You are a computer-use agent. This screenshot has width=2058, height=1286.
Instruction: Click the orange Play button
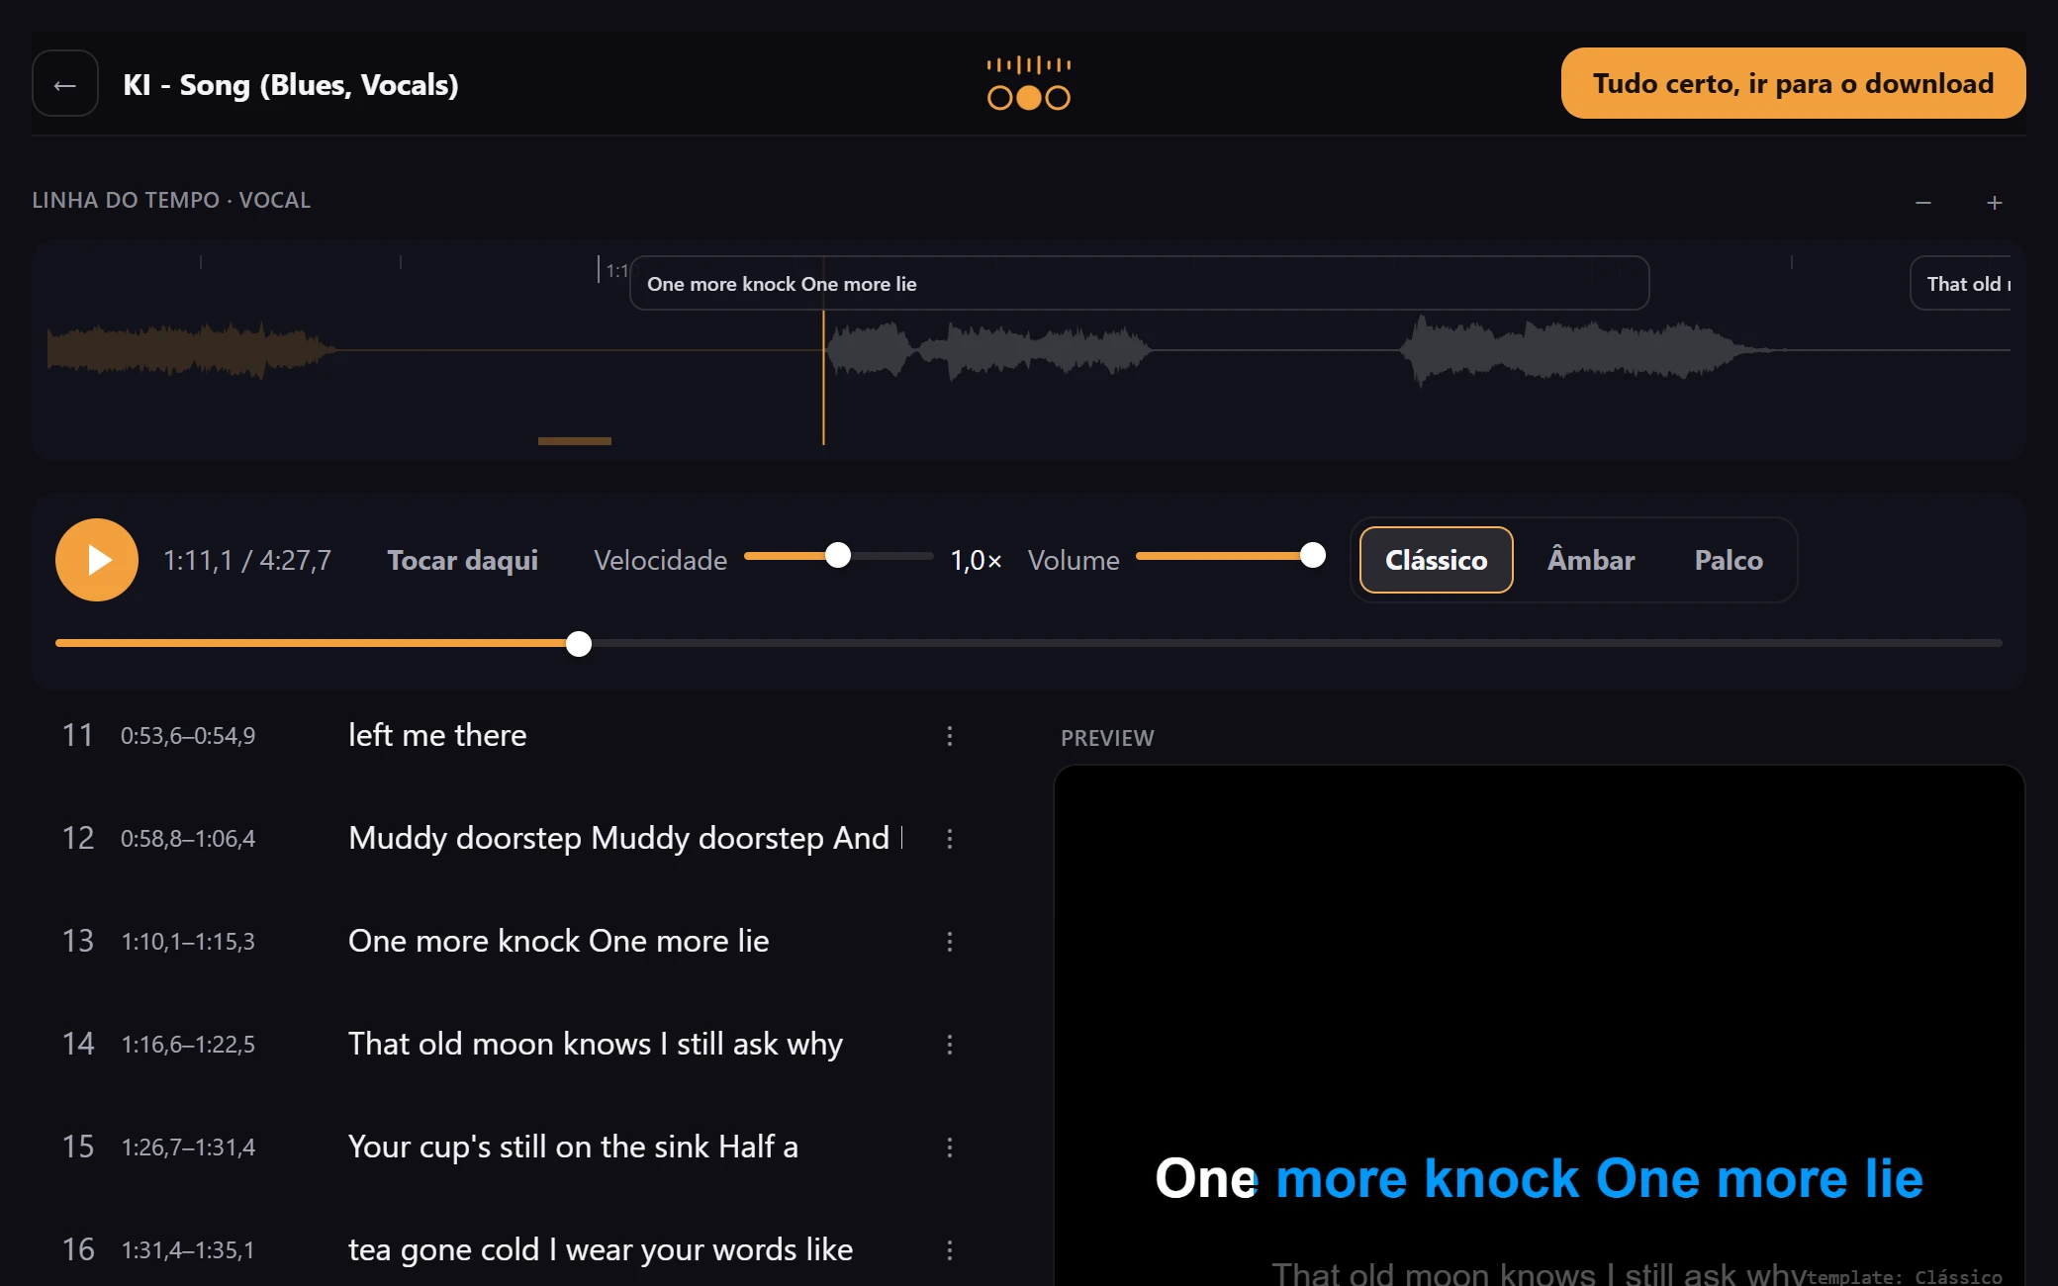(97, 560)
